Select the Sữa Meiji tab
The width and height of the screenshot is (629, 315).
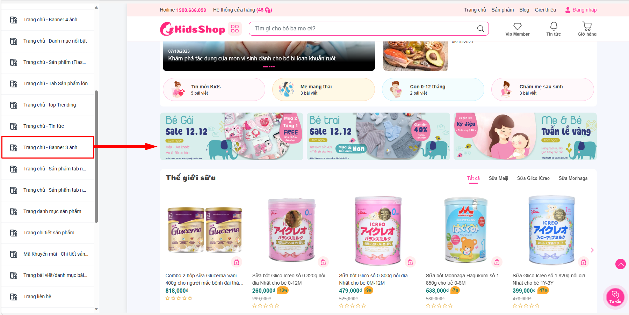(x=498, y=178)
